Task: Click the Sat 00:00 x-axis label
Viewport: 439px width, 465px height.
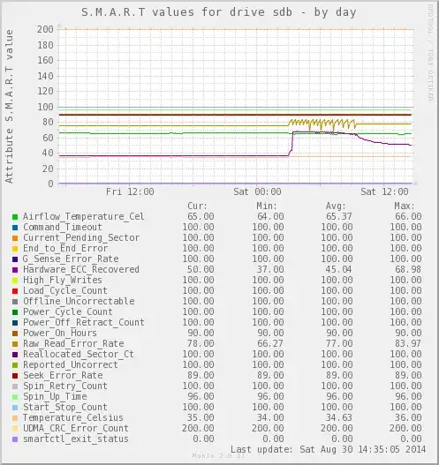Action: (257, 191)
